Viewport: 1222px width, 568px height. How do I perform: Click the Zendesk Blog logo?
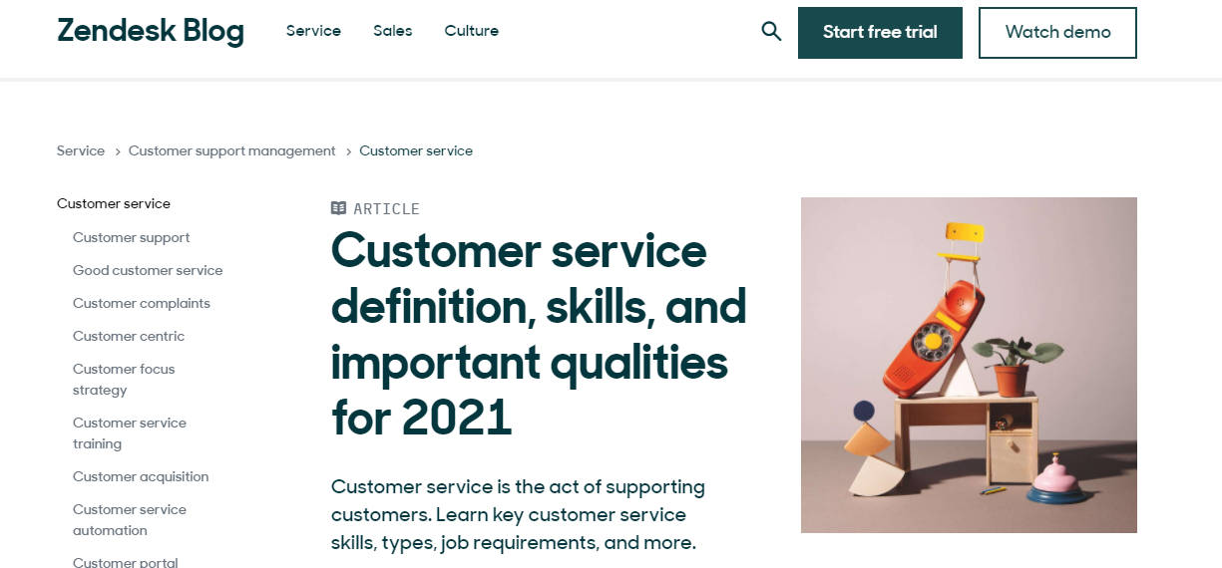[x=151, y=31]
